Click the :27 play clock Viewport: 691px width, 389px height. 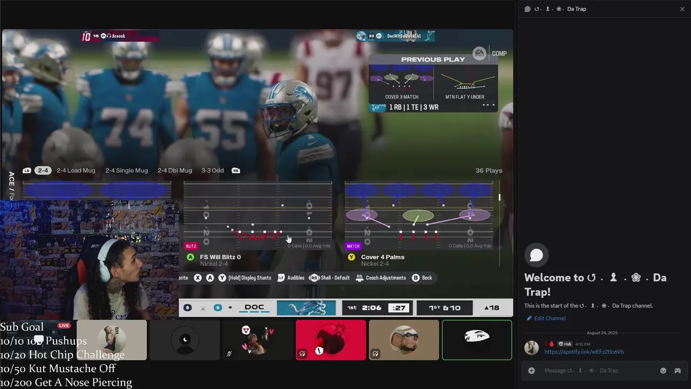coord(399,308)
